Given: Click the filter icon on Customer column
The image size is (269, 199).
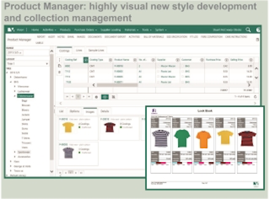Looking at the screenshot, I should coord(202,60).
